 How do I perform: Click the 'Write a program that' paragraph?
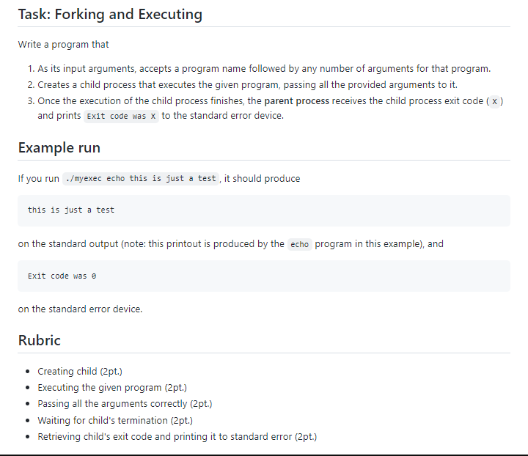[x=63, y=45]
